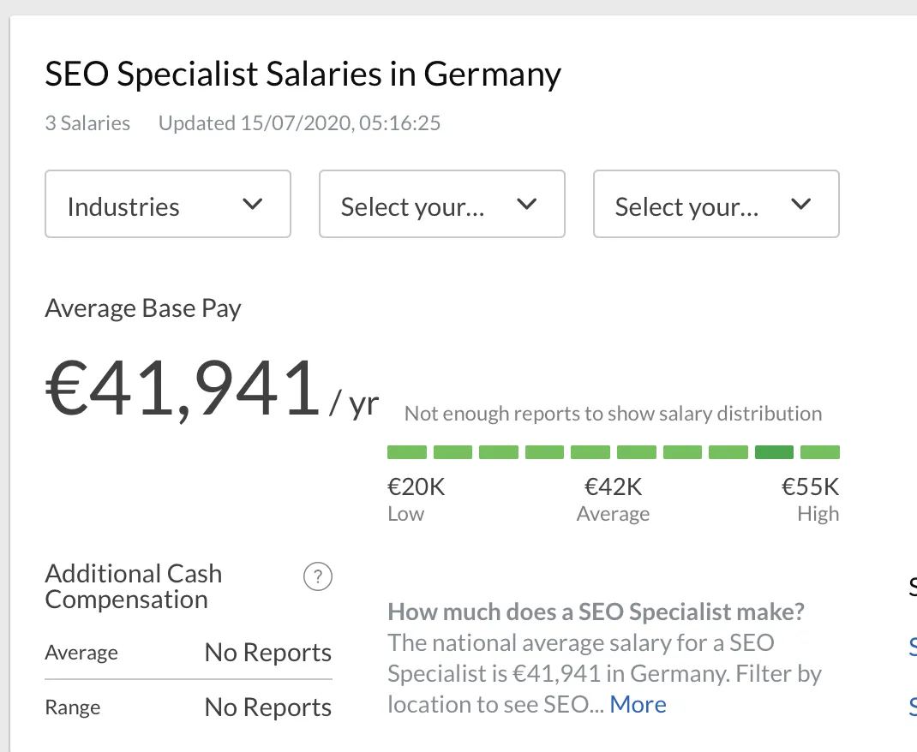Open the last 'Select your…' dropdown

coord(716,204)
